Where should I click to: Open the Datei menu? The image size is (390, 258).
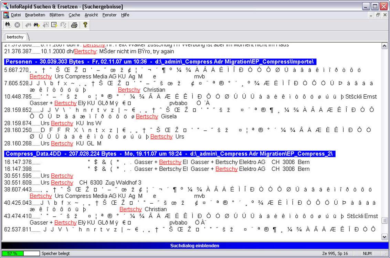[16, 15]
